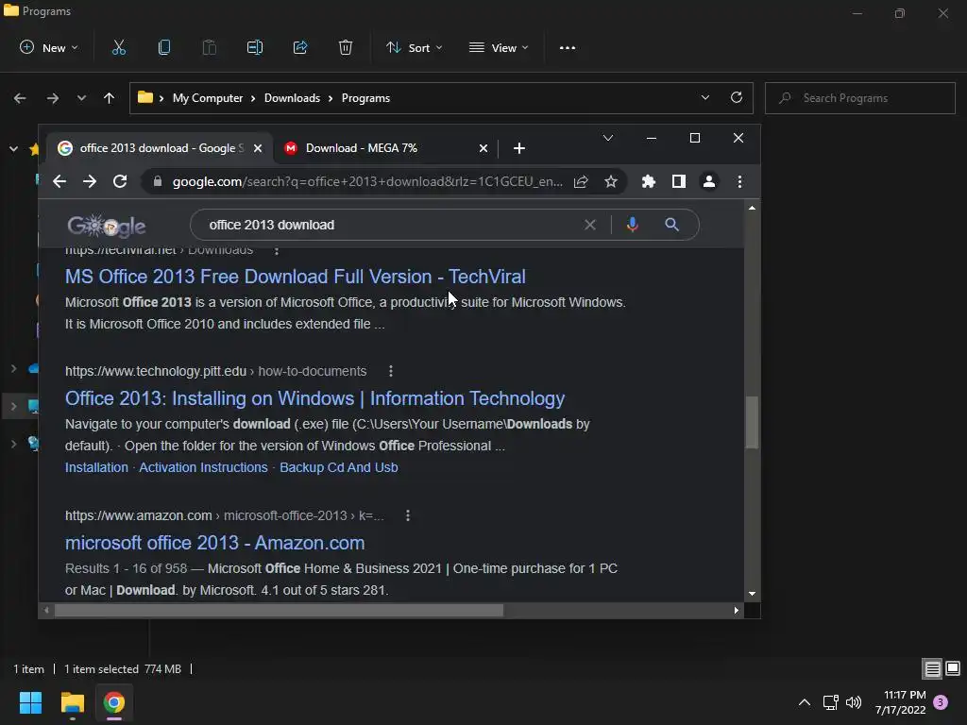
Task: Click the Search Programs box
Action: [860, 98]
